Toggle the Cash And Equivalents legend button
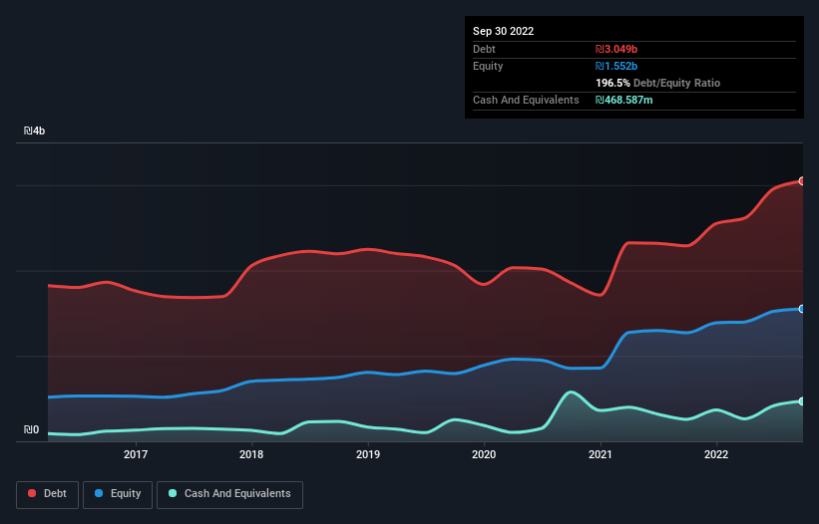819x524 pixels. click(229, 494)
